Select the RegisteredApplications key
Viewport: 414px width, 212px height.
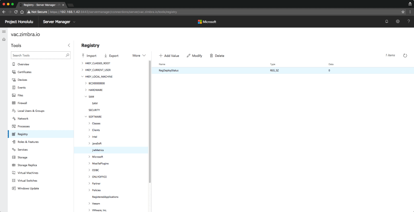click(106, 197)
